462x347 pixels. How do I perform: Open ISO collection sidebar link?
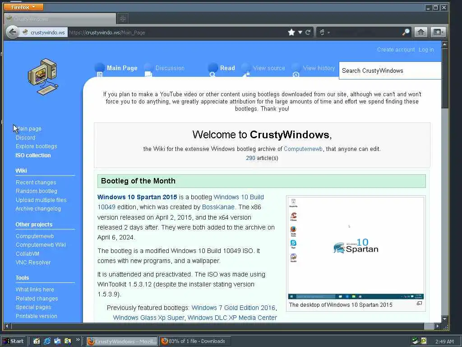pyautogui.click(x=33, y=155)
